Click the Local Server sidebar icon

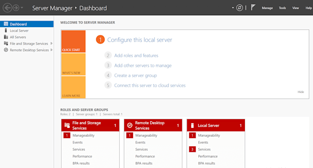pos(6,30)
